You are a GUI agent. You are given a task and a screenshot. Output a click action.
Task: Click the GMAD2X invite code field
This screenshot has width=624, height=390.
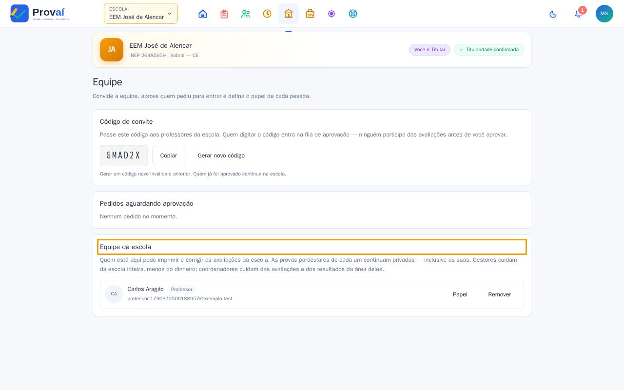coord(124,156)
